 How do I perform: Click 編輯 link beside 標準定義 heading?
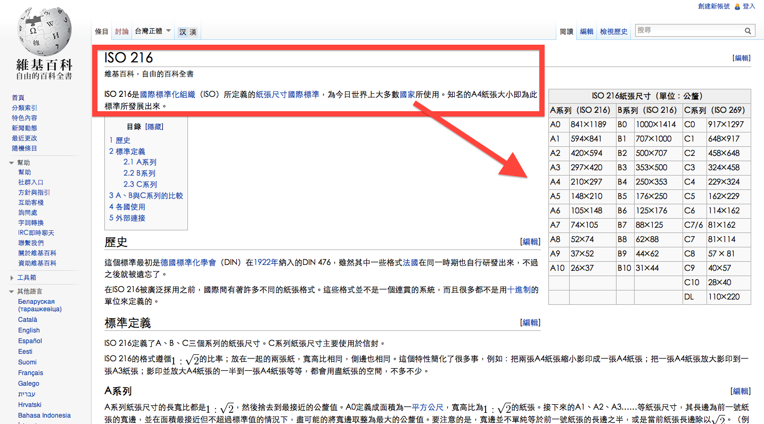click(530, 322)
